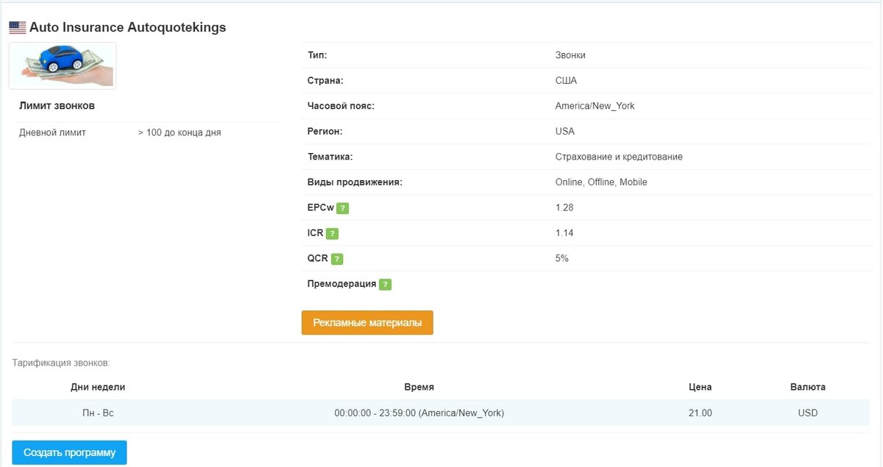Click the Валюта column header
The height and width of the screenshot is (467, 883).
pyautogui.click(x=808, y=387)
